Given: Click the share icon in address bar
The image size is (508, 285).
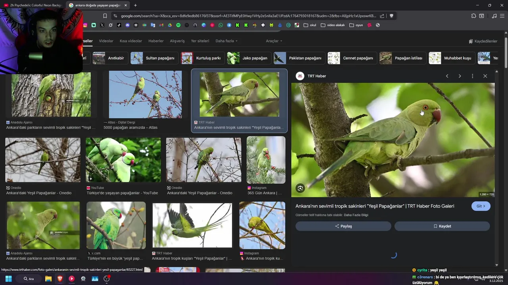Looking at the screenshot, I should (x=382, y=16).
